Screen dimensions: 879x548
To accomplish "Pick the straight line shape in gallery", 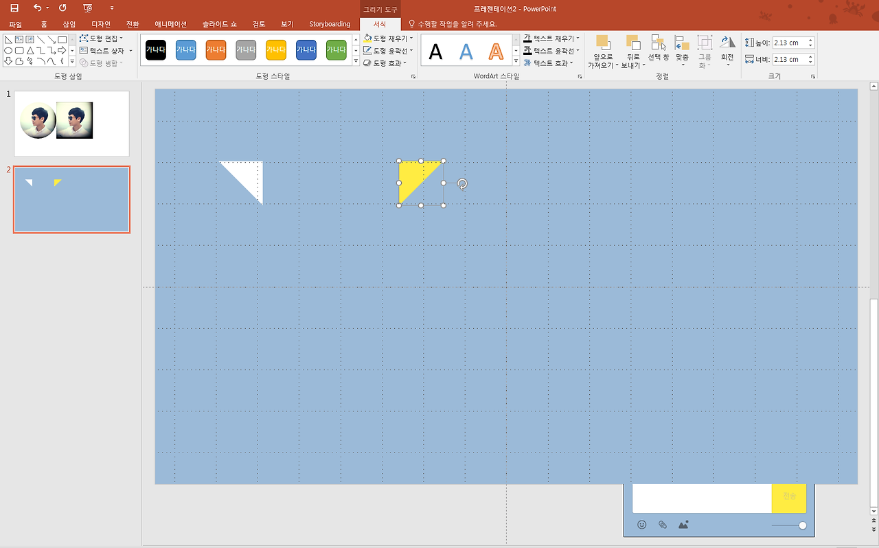I will (41, 39).
